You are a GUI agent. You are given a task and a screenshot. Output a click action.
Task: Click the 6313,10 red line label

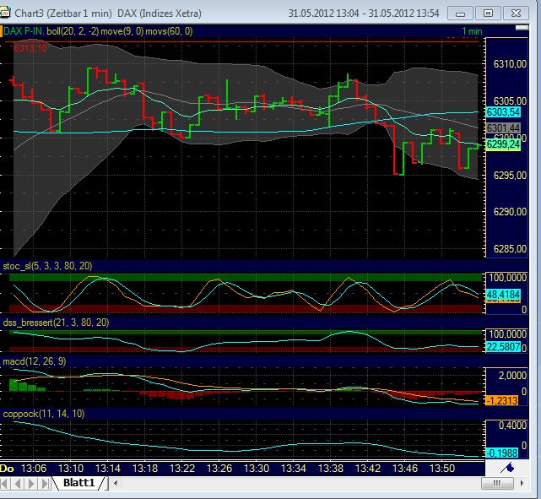click(x=30, y=48)
